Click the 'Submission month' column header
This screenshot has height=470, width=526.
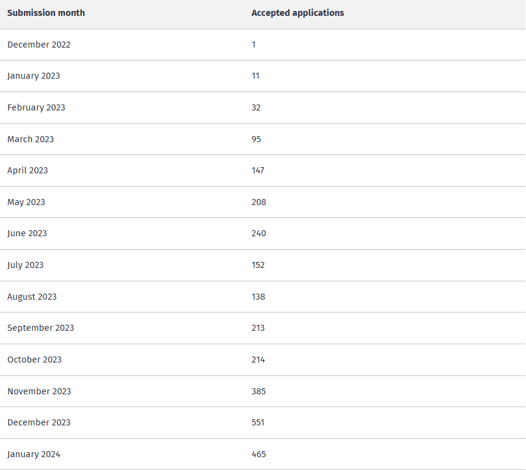(x=46, y=13)
